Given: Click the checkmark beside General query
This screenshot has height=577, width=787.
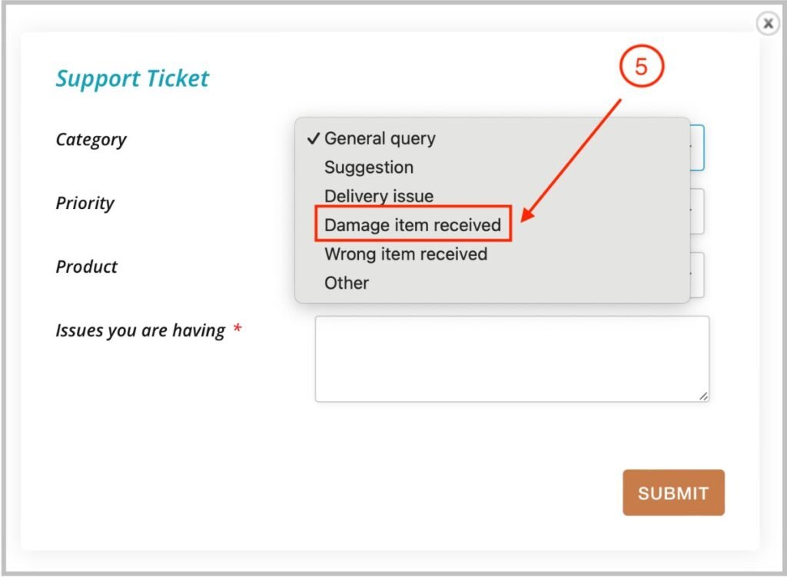Looking at the screenshot, I should pos(313,139).
